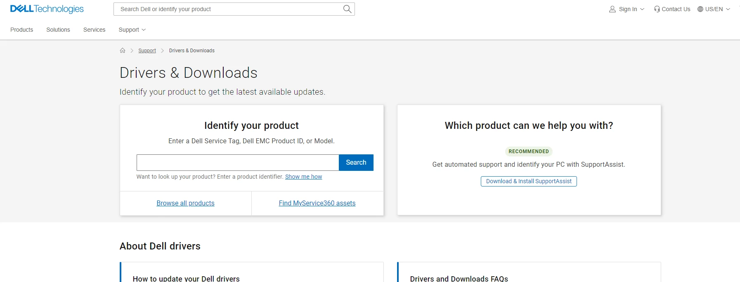Go home via the breadcrumb house icon

coord(123,51)
